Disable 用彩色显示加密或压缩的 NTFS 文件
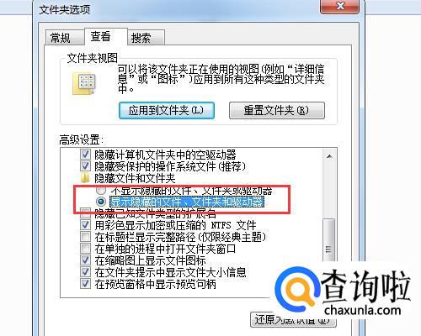This screenshot has height=336, width=421. [x=85, y=225]
